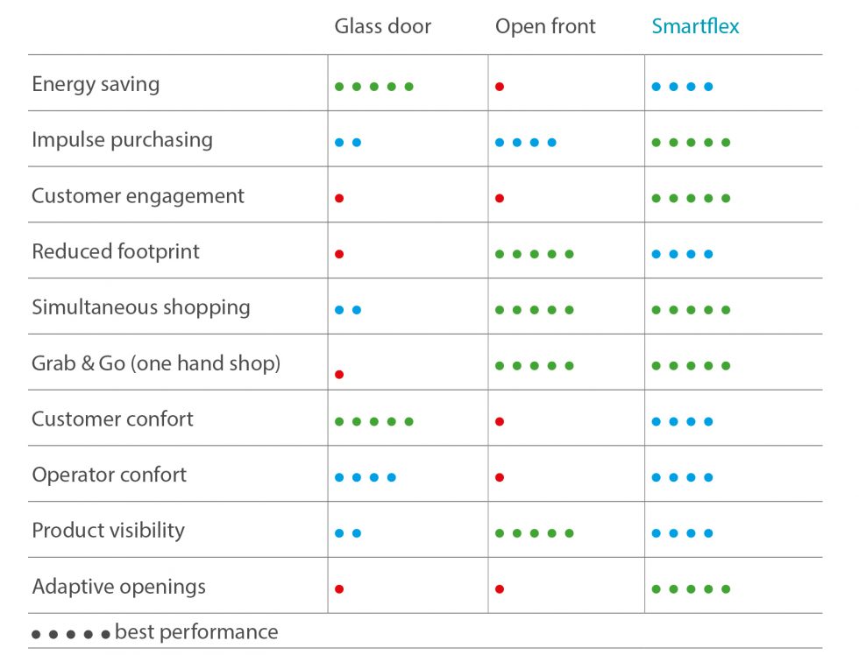This screenshot has width=859, height=655.
Task: Click blue dots for Glass door Operator confort
Action: pyautogui.click(x=366, y=477)
